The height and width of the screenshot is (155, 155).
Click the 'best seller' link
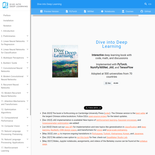(x=141, y=113)
